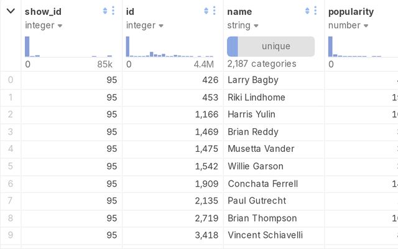Open the name column three-dot menu
Viewport: 398px width, 249px height.
[316, 11]
